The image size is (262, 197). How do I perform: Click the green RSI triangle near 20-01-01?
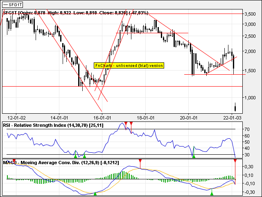coord(194,156)
